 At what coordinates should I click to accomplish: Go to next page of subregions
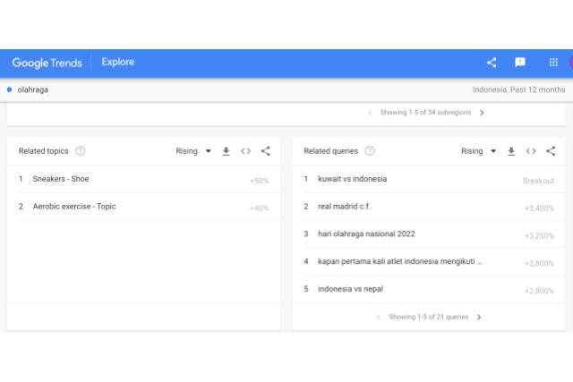(x=482, y=113)
